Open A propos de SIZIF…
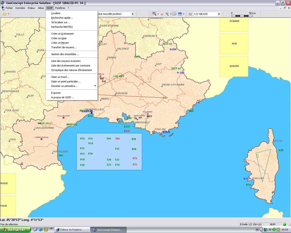This screenshot has height=233, width=291. tap(72, 97)
